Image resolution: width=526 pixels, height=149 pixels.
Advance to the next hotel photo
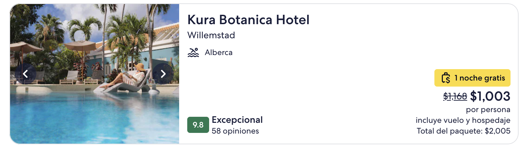pyautogui.click(x=163, y=74)
